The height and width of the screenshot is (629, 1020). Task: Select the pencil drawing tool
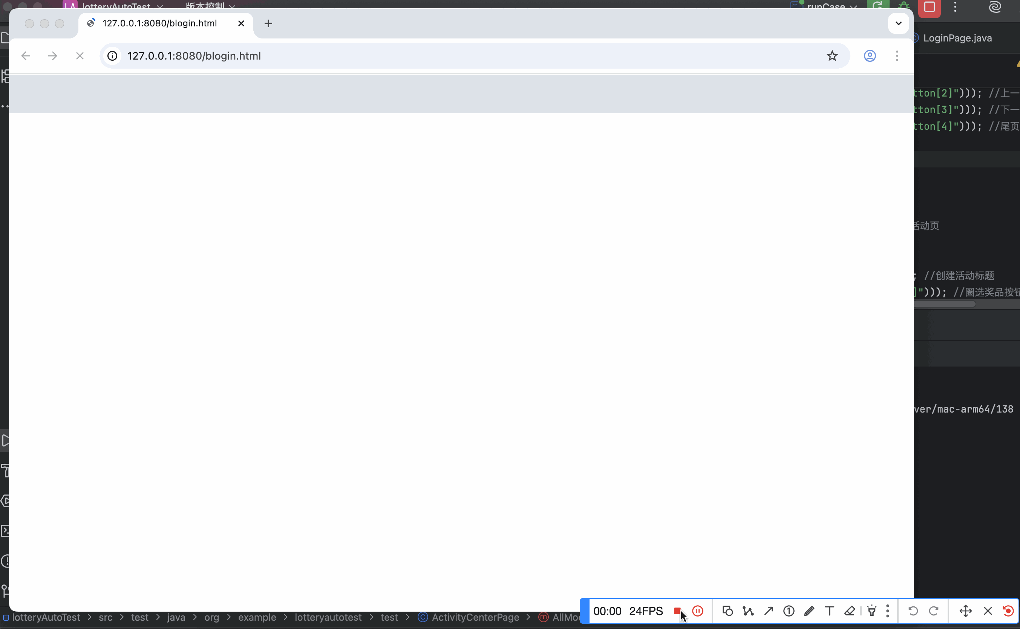tap(809, 611)
